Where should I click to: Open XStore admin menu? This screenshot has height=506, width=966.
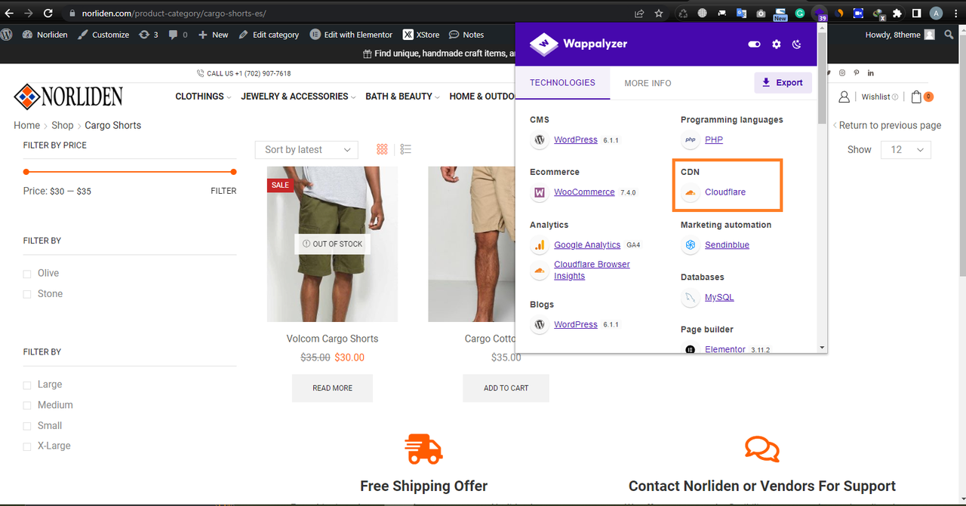421,35
